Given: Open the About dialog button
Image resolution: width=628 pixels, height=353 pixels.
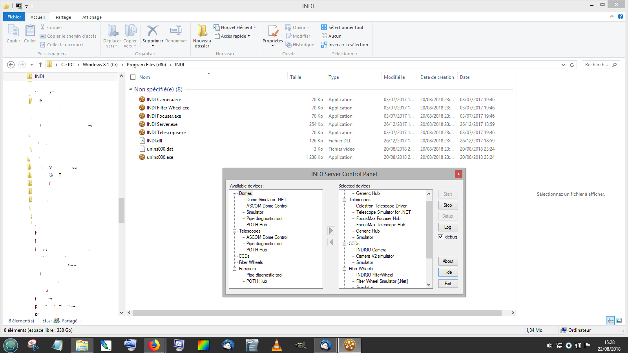Looking at the screenshot, I should 448,261.
